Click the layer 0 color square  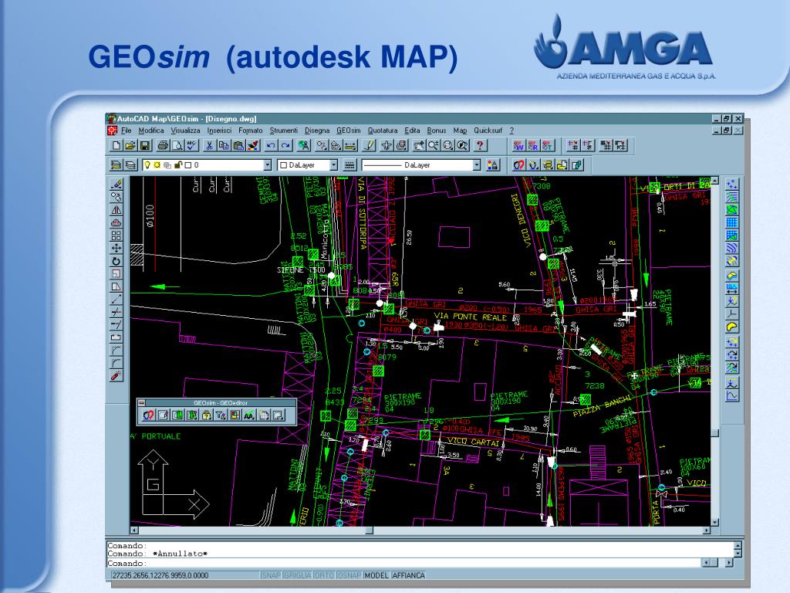(x=188, y=165)
